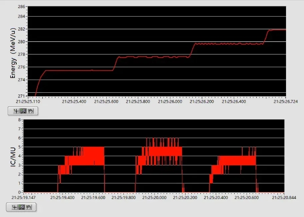Select the pan hand tool under Energy graph
Screen dimensions: 304x217
tap(30, 111)
